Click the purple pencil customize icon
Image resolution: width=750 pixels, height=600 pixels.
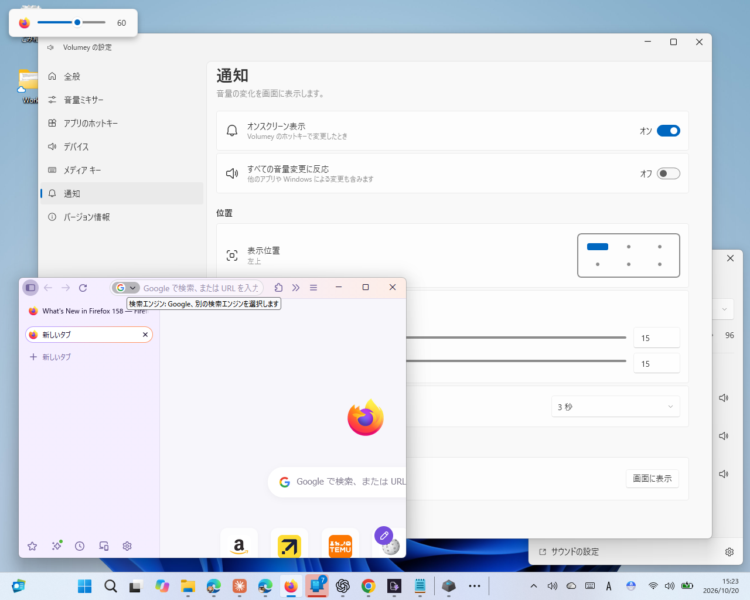coord(384,536)
